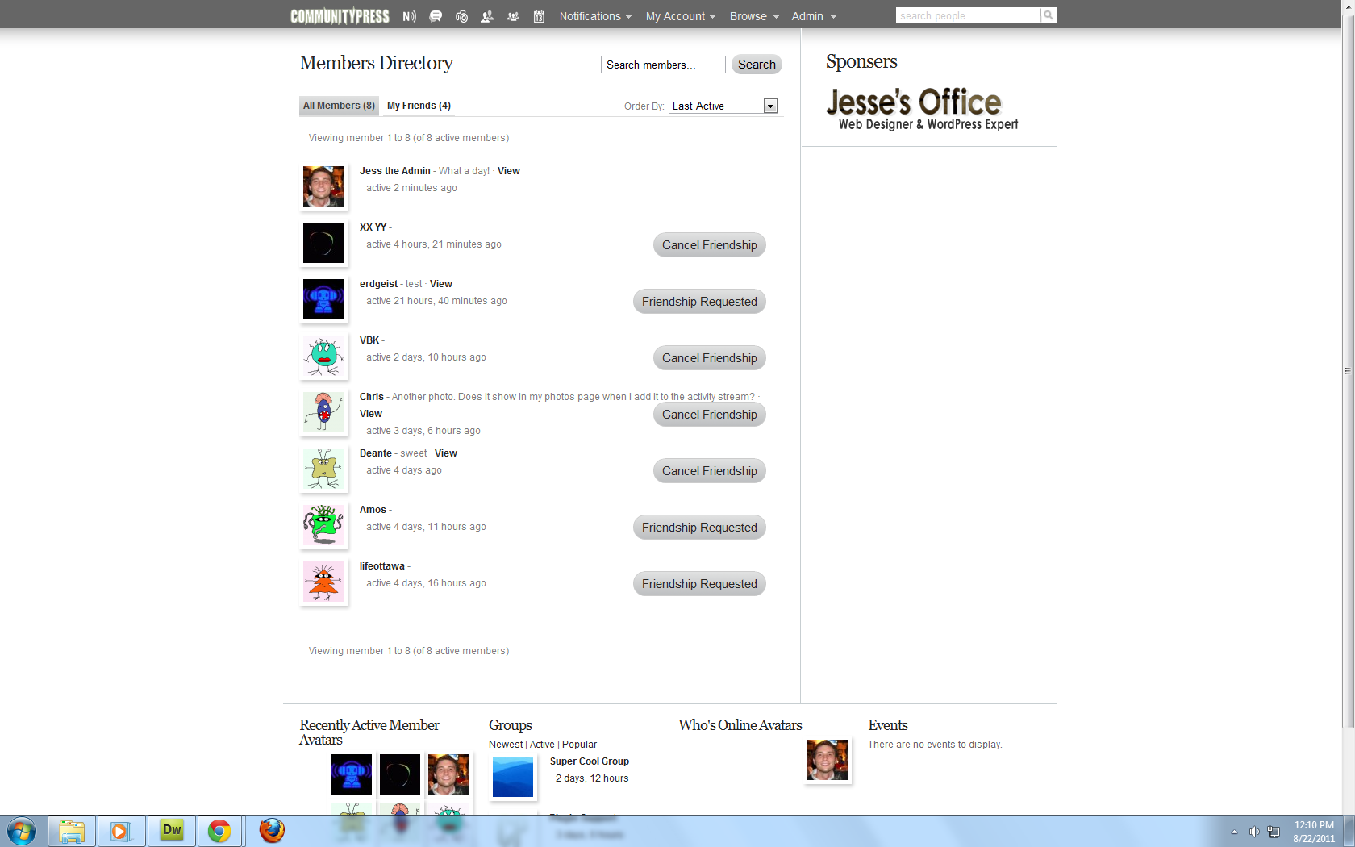Open Deante's avatar in directory
Screen dimensions: 1355x847
click(323, 469)
